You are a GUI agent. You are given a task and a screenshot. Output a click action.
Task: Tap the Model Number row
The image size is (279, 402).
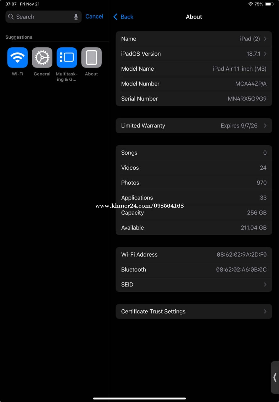click(x=194, y=84)
